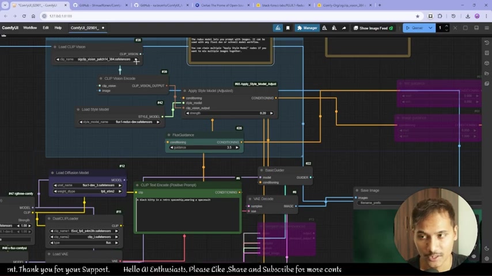Cancel current run with the X icon
Viewport: 492px width, 276px height.
pos(455,28)
